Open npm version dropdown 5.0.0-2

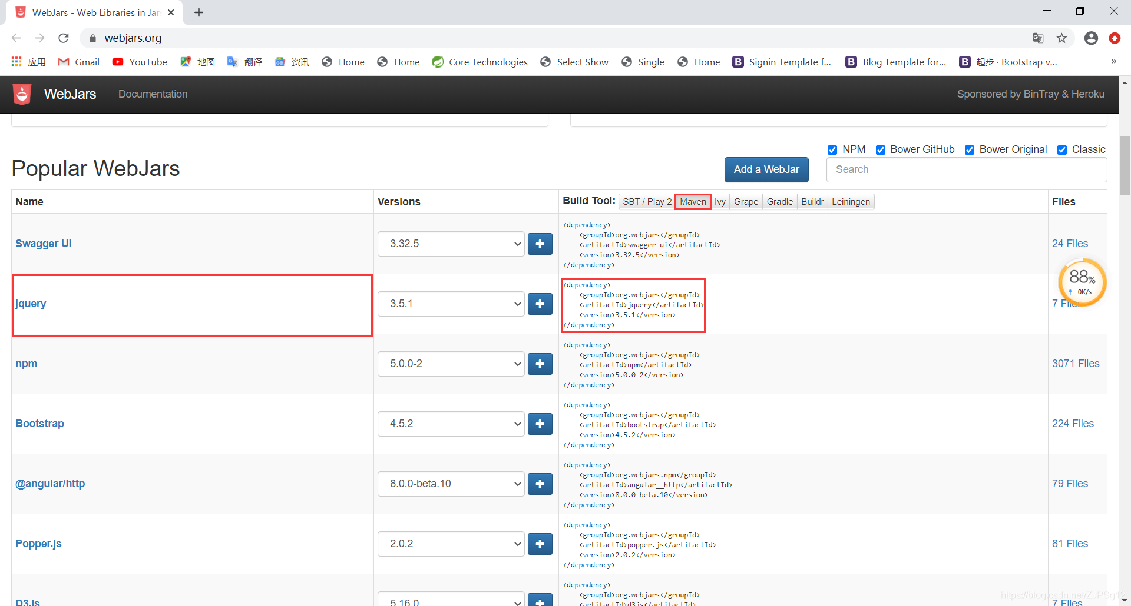point(451,364)
